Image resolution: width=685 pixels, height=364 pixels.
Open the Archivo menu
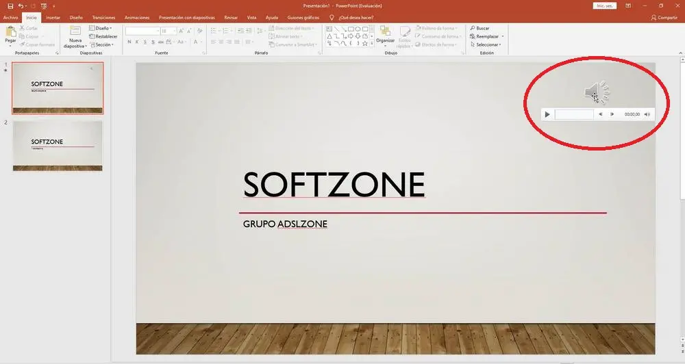[x=10, y=18]
